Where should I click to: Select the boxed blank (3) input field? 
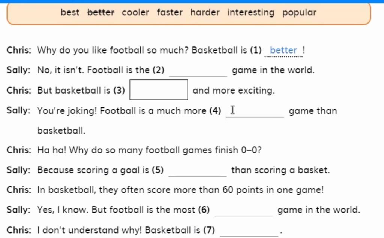click(159, 90)
